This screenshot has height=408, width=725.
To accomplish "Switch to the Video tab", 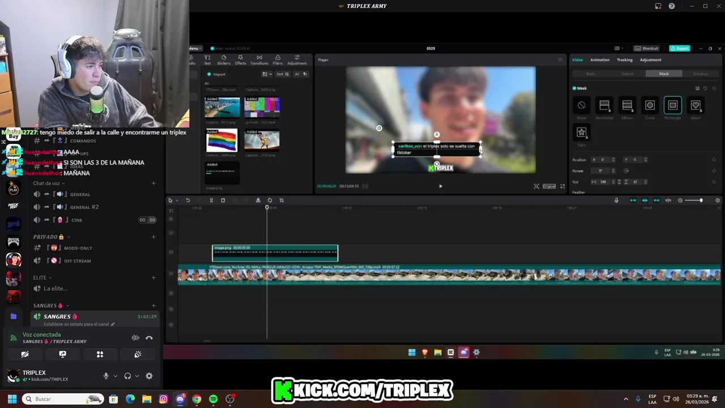I will [577, 59].
